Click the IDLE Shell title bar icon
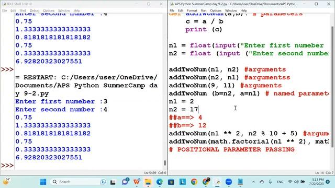The height and width of the screenshot is (188, 335). coord(4,4)
